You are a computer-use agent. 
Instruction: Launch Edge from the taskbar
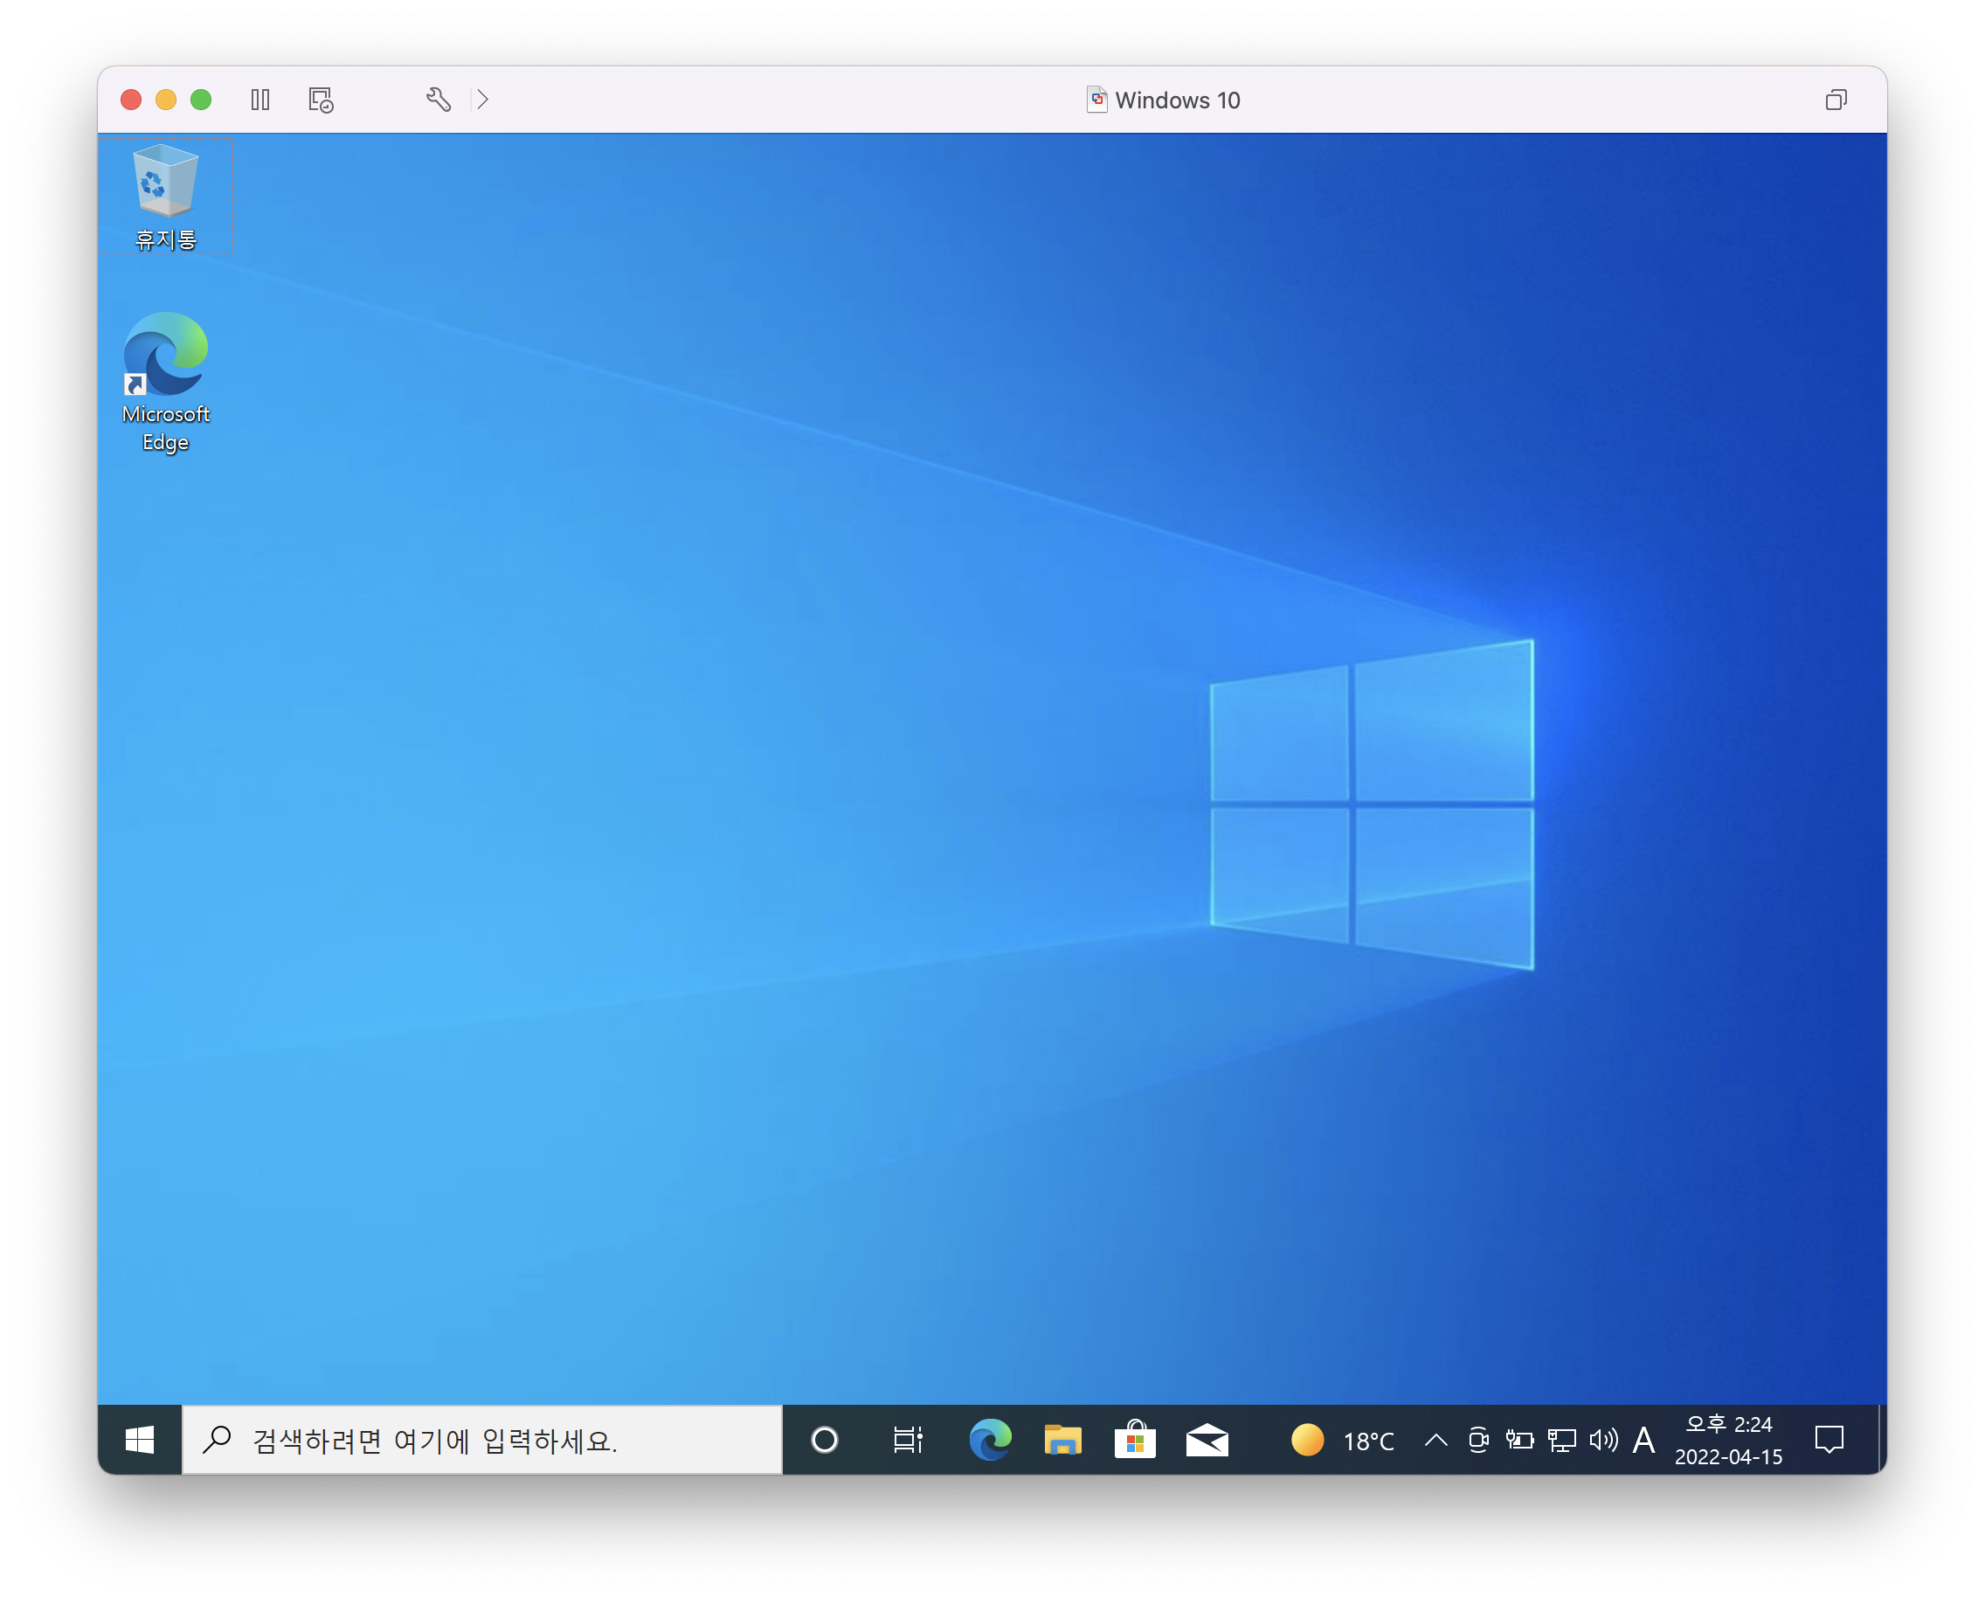(991, 1440)
